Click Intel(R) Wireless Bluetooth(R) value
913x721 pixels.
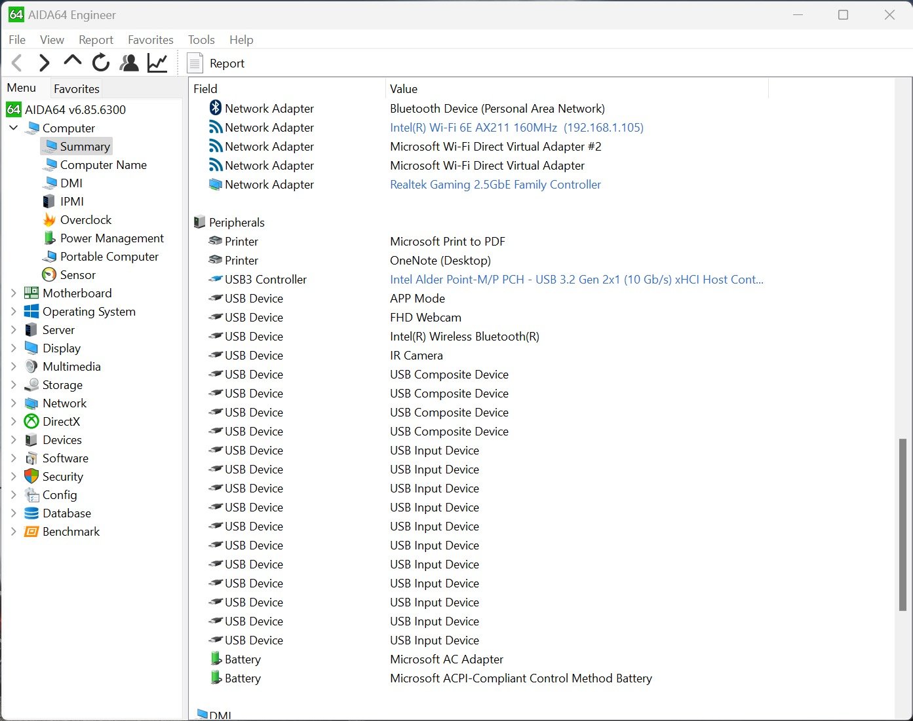pos(465,337)
